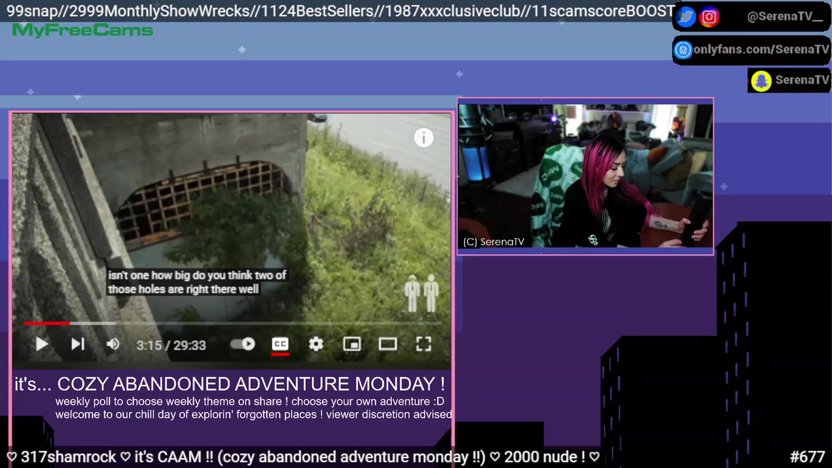
Task: Click the SerenaTV Snapchat label
Action: click(x=802, y=80)
